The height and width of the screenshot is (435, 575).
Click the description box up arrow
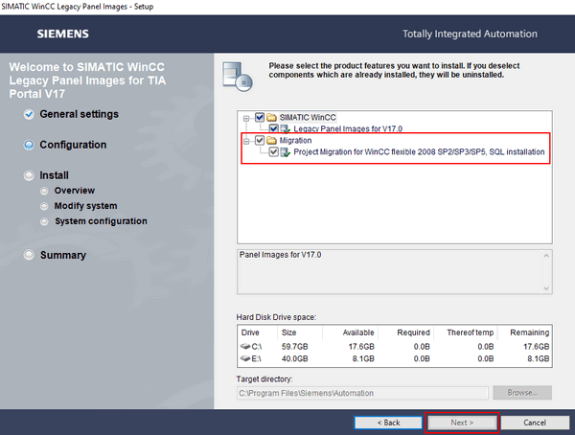(x=546, y=256)
